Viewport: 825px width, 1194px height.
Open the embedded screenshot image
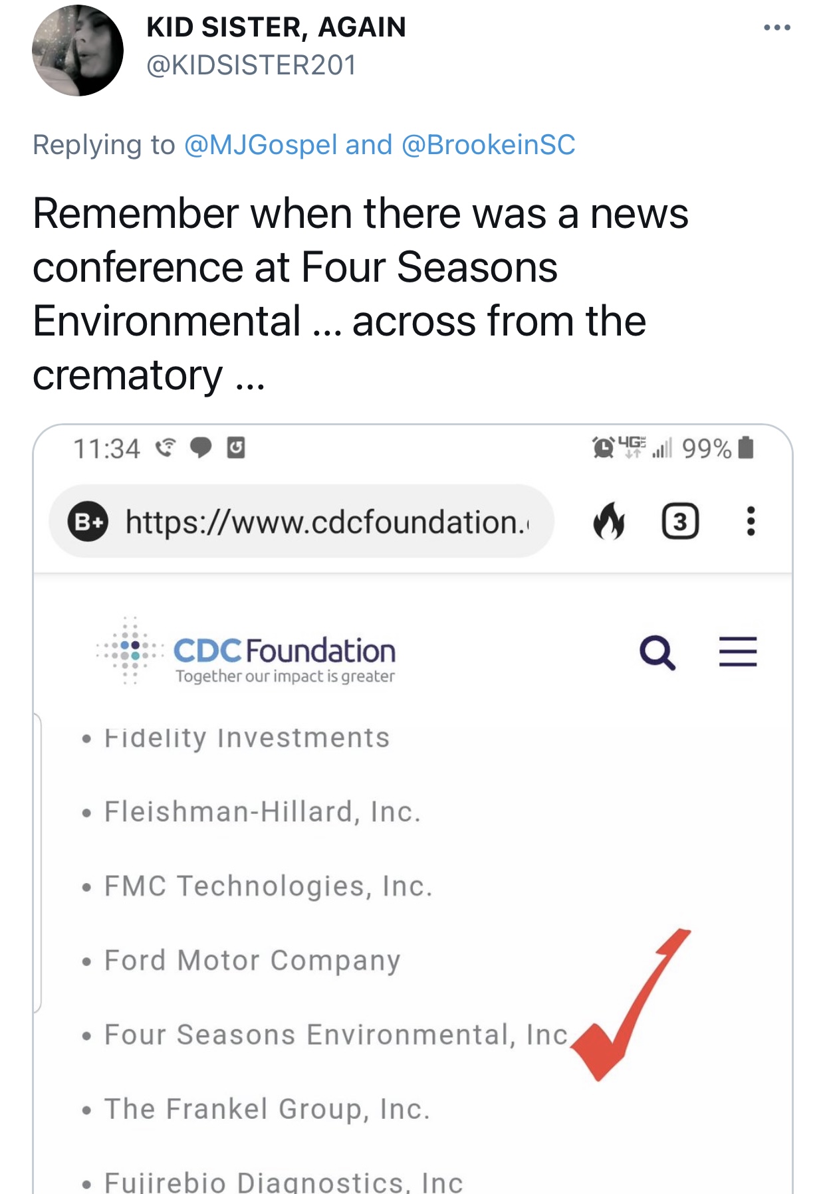pos(412,809)
